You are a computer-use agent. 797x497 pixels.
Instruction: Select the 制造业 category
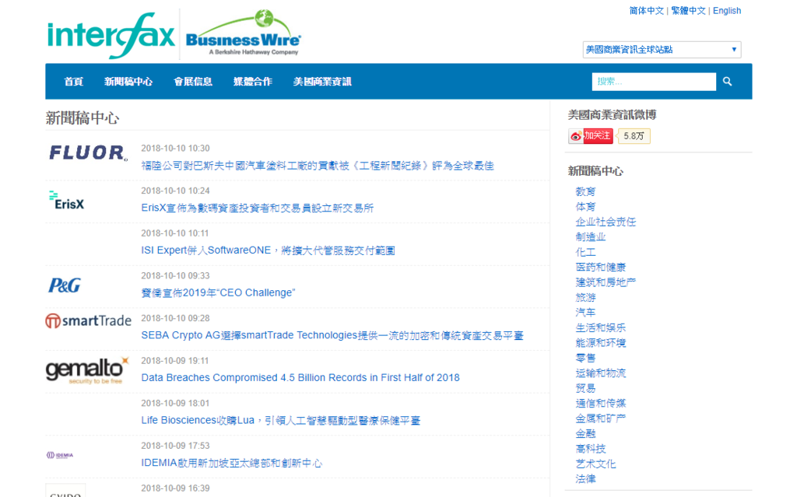591,236
